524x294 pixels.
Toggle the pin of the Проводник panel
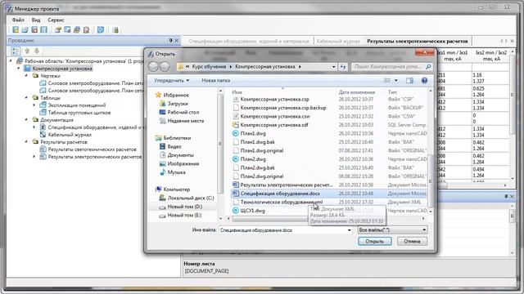point(171,40)
